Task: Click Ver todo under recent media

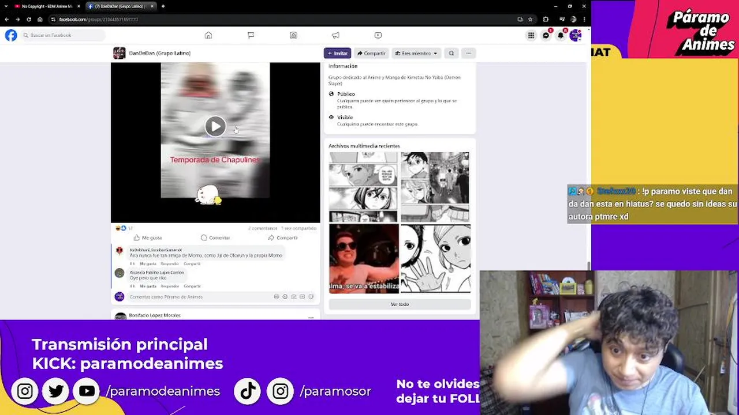Action: (400, 304)
